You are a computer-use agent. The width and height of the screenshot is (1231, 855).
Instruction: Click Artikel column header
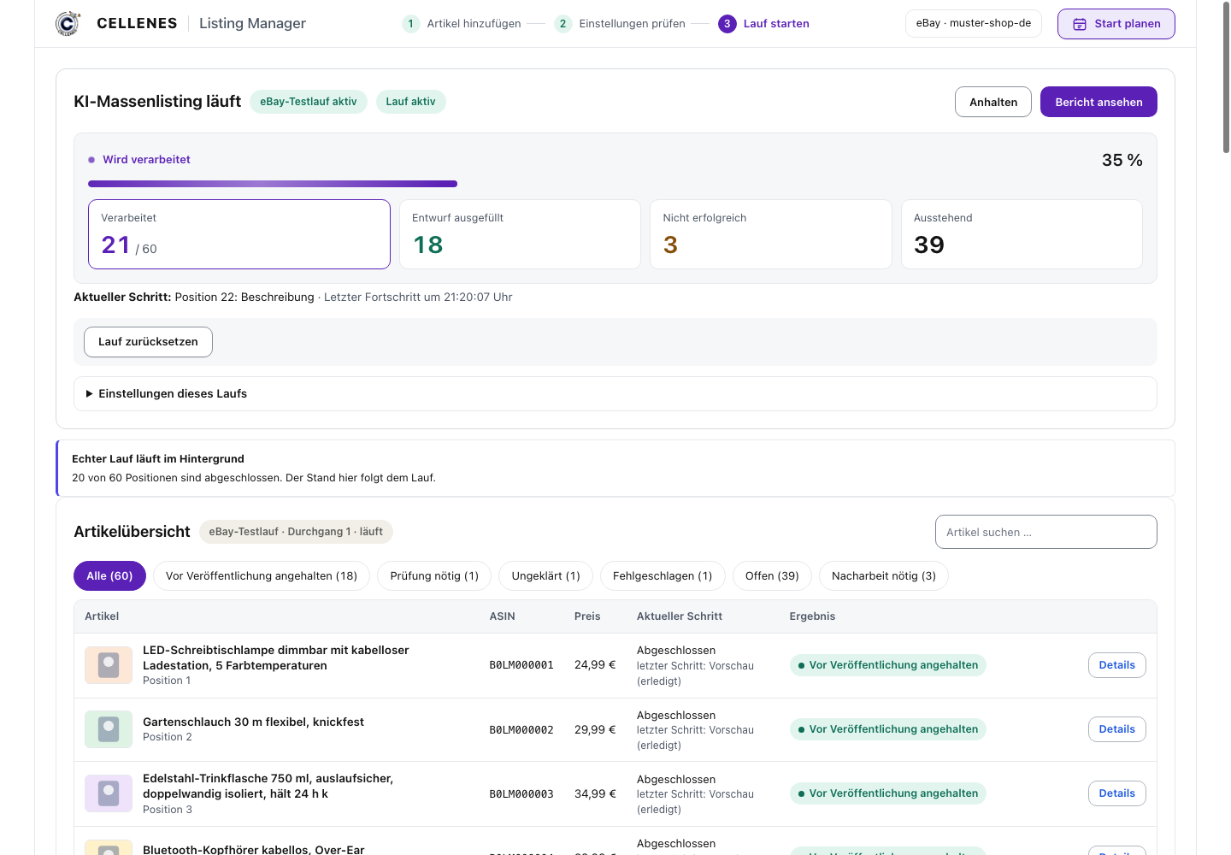(x=102, y=616)
